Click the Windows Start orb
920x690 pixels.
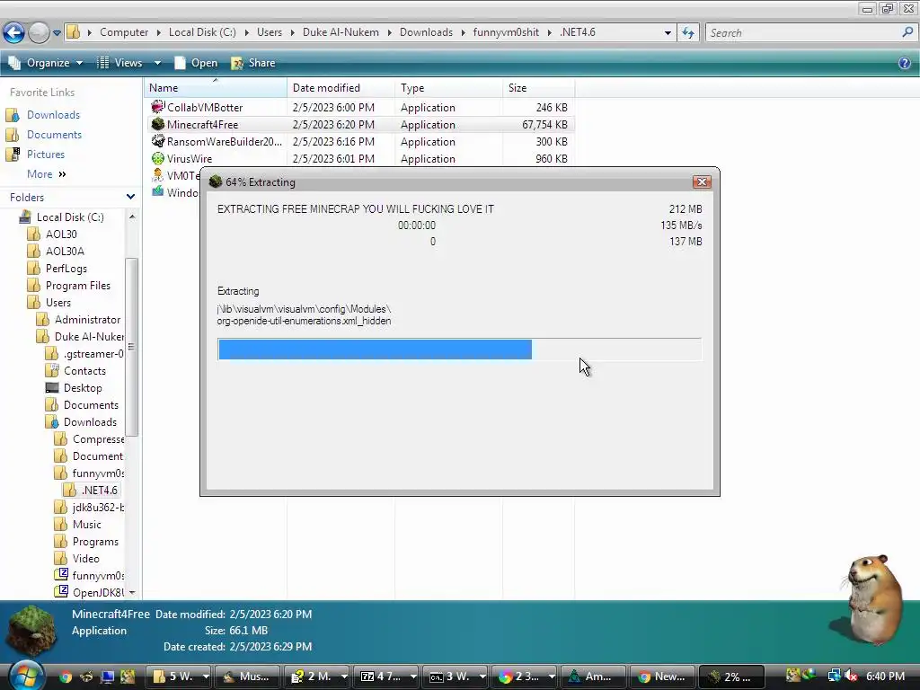25,676
